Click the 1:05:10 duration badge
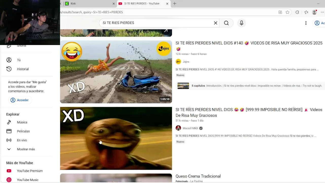This screenshot has width=325, height=183. (165, 99)
